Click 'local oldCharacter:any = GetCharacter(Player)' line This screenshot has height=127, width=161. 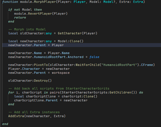[53, 33]
